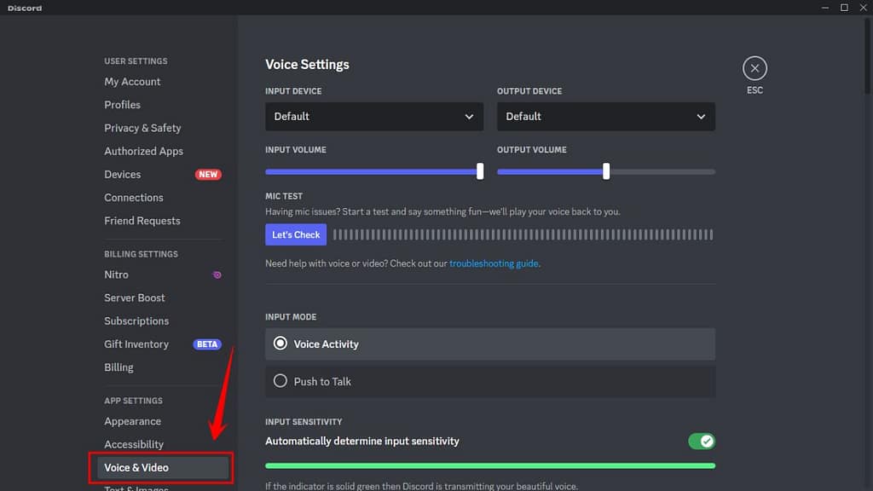
Task: Open the Input Device dropdown
Action: [374, 116]
